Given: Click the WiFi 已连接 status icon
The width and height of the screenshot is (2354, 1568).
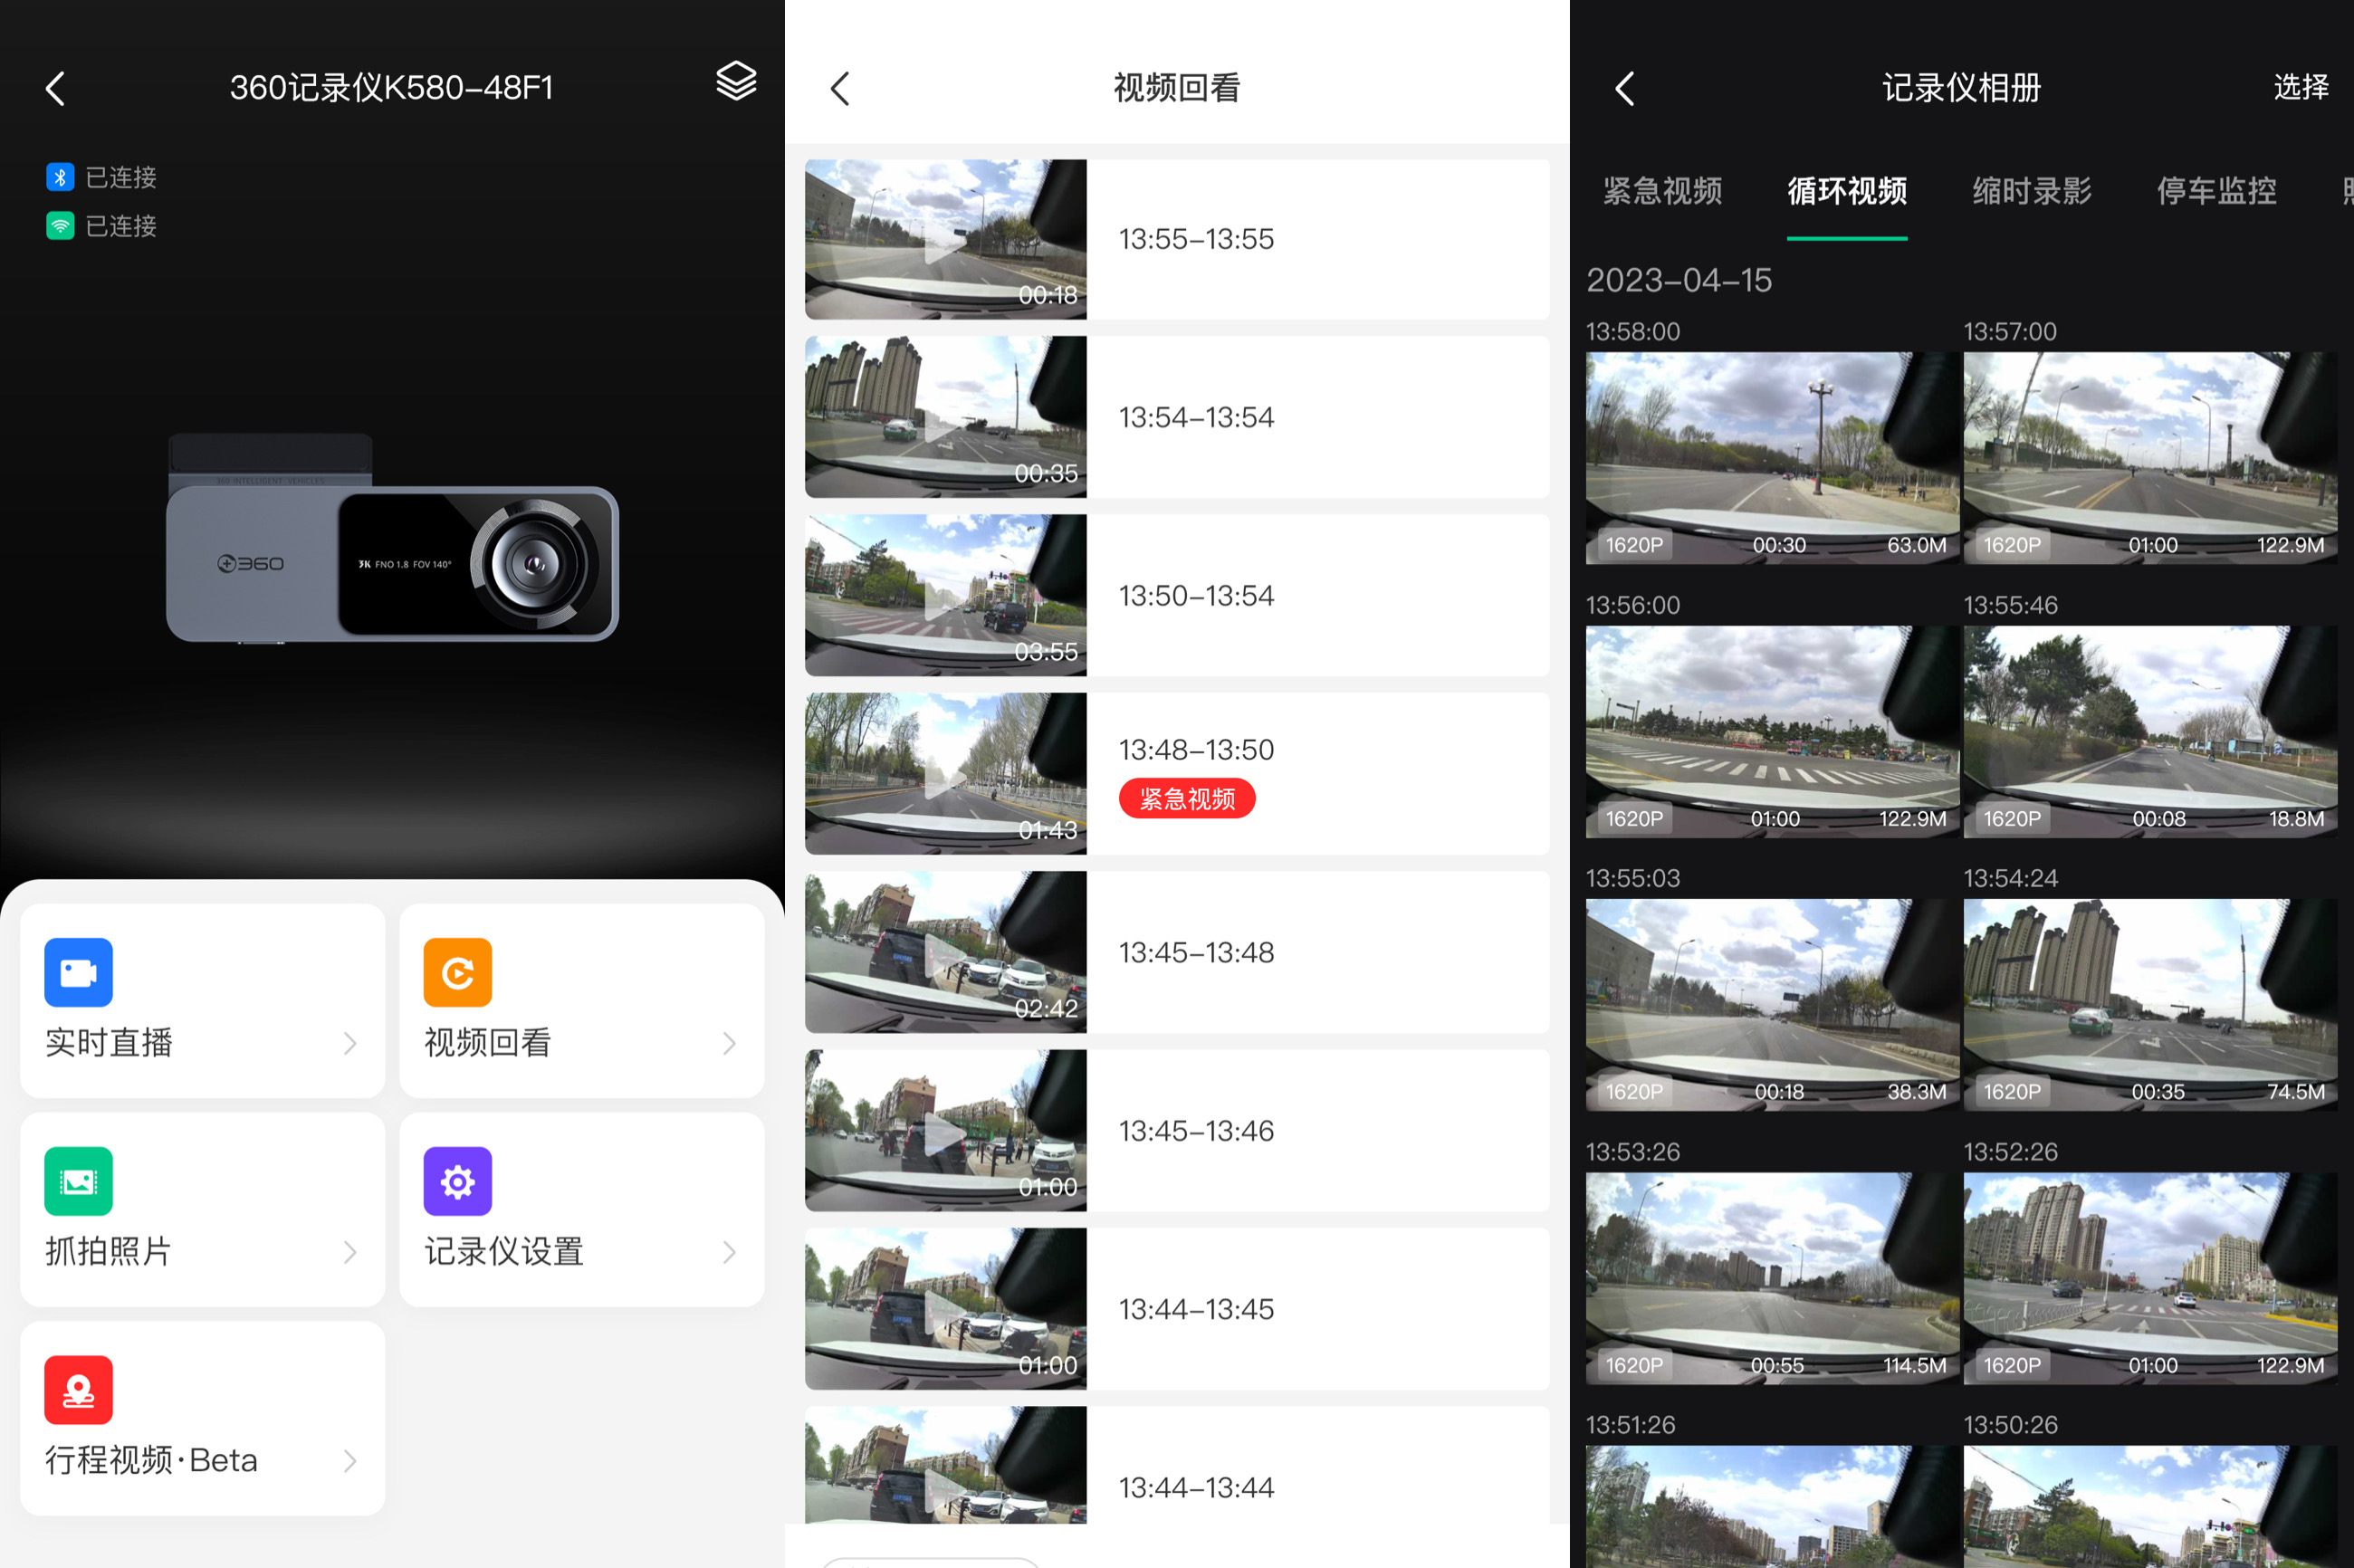Looking at the screenshot, I should [60, 225].
